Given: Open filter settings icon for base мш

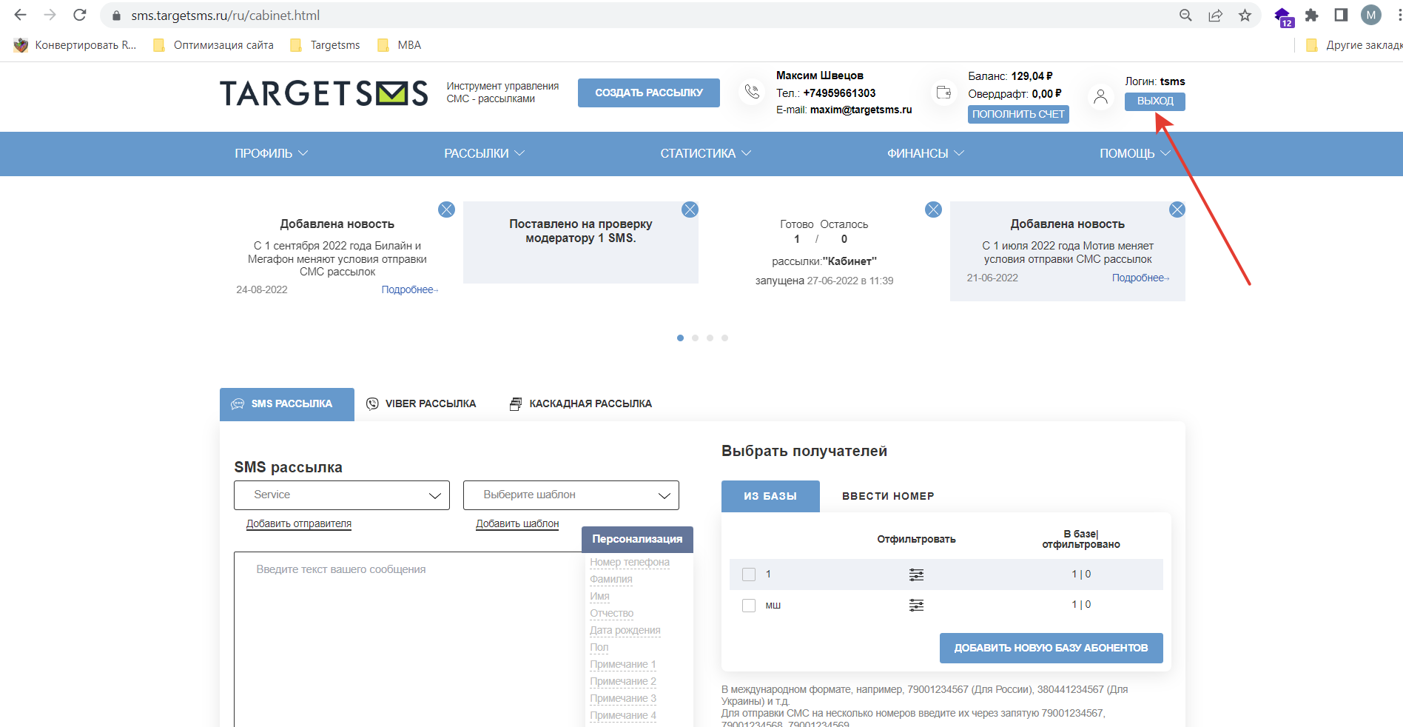Looking at the screenshot, I should (x=916, y=606).
